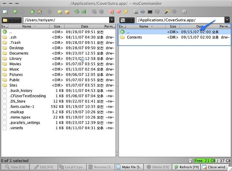This screenshot has width=232, height=171.
Task: Open credentials editor key icon
Action: click(126, 12)
